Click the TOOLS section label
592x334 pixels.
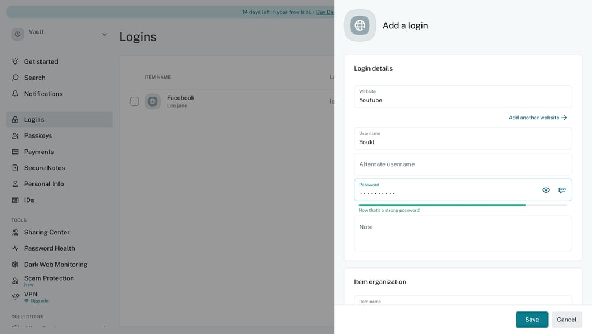[x=19, y=221]
